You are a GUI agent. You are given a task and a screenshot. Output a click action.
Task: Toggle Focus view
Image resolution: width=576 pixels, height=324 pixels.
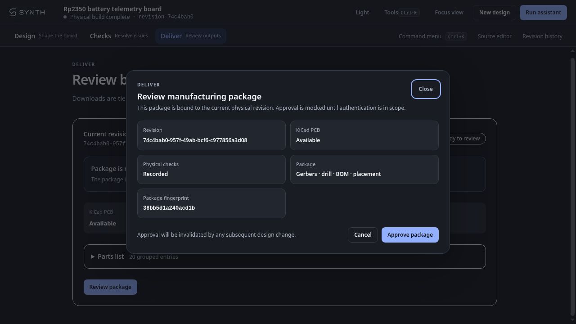(449, 12)
